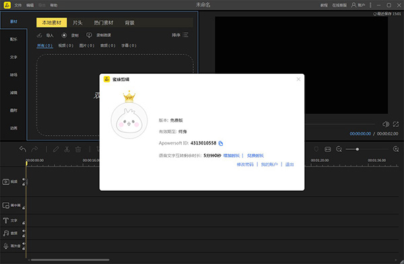This screenshot has width=404, height=264.
Task: Open the 帮助 menu
Action: pyautogui.click(x=54, y=5)
